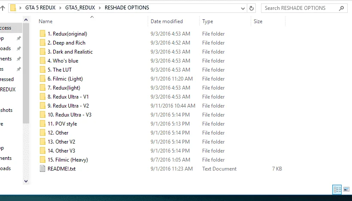This screenshot has height=201, width=352.
Task: Select the '9. Redux Ultra - V2' folder name
Action: coord(68,106)
